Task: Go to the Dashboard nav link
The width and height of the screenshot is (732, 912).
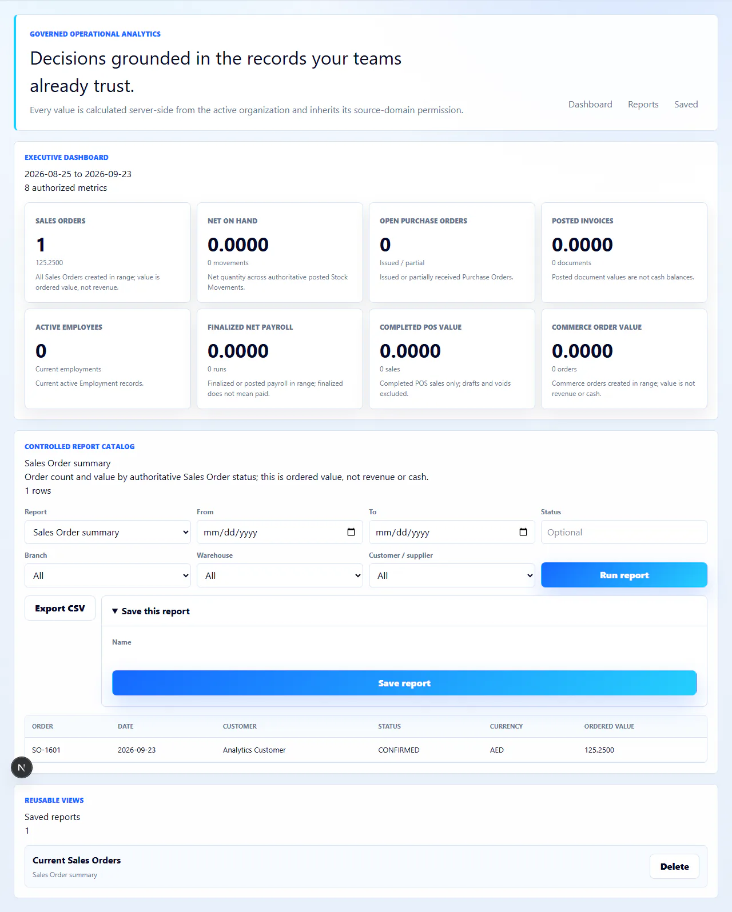Action: 590,105
